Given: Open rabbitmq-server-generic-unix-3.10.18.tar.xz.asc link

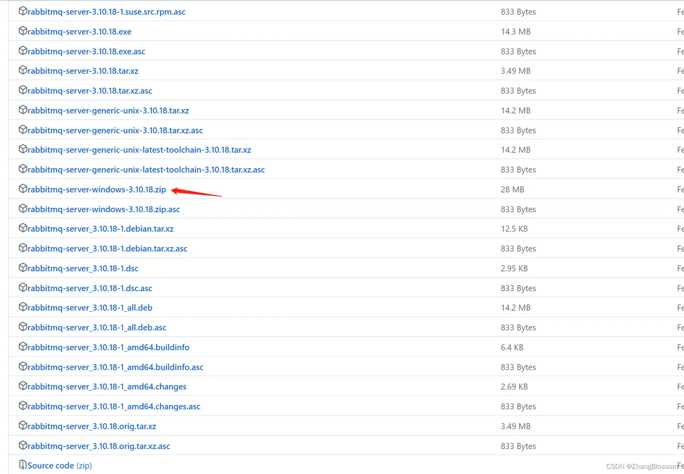Looking at the screenshot, I should pos(115,130).
